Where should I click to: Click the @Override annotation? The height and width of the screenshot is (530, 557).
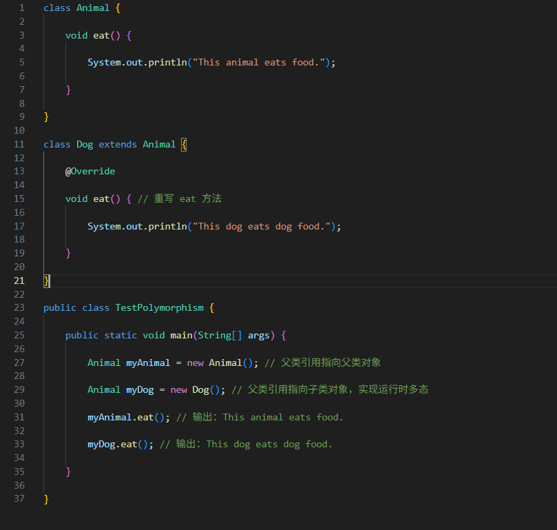click(x=90, y=171)
